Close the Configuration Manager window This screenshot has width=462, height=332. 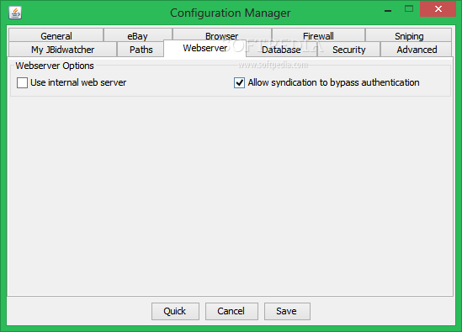click(x=438, y=9)
